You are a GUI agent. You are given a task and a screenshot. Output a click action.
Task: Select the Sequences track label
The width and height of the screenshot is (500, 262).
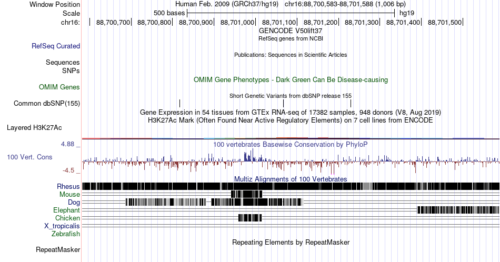(63, 63)
